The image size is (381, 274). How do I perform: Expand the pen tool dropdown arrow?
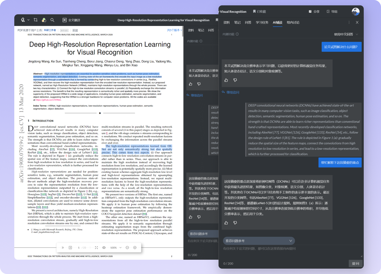29,20
